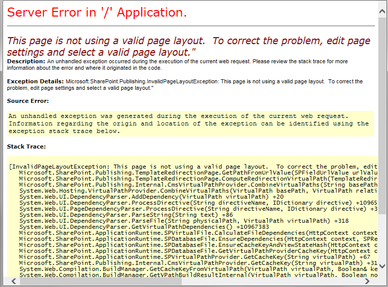
Task: Click the 'Exception Details:' label
Action: pyautogui.click(x=36, y=81)
